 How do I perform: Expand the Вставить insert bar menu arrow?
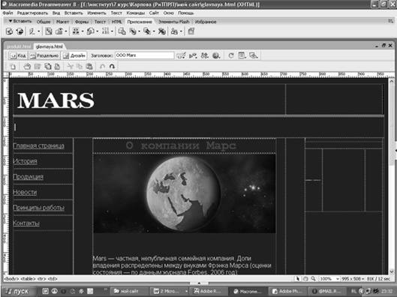tap(11, 21)
